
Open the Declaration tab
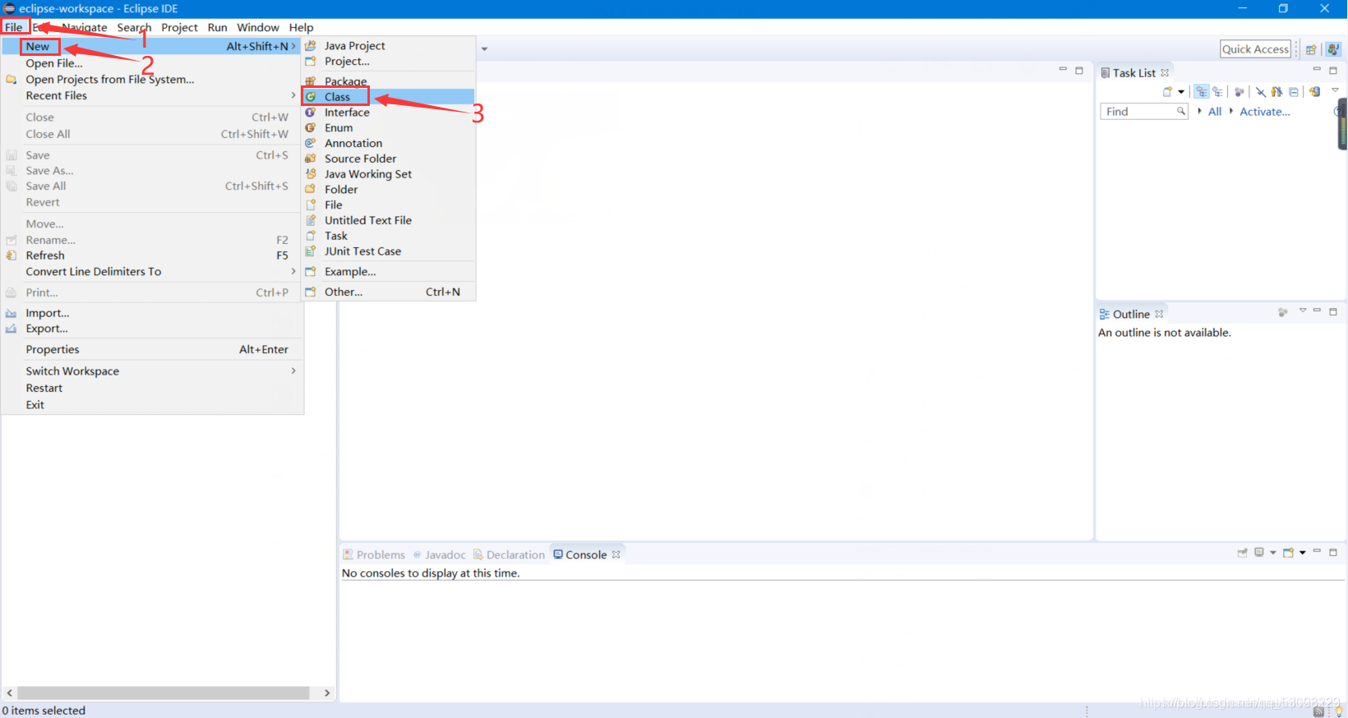(509, 555)
